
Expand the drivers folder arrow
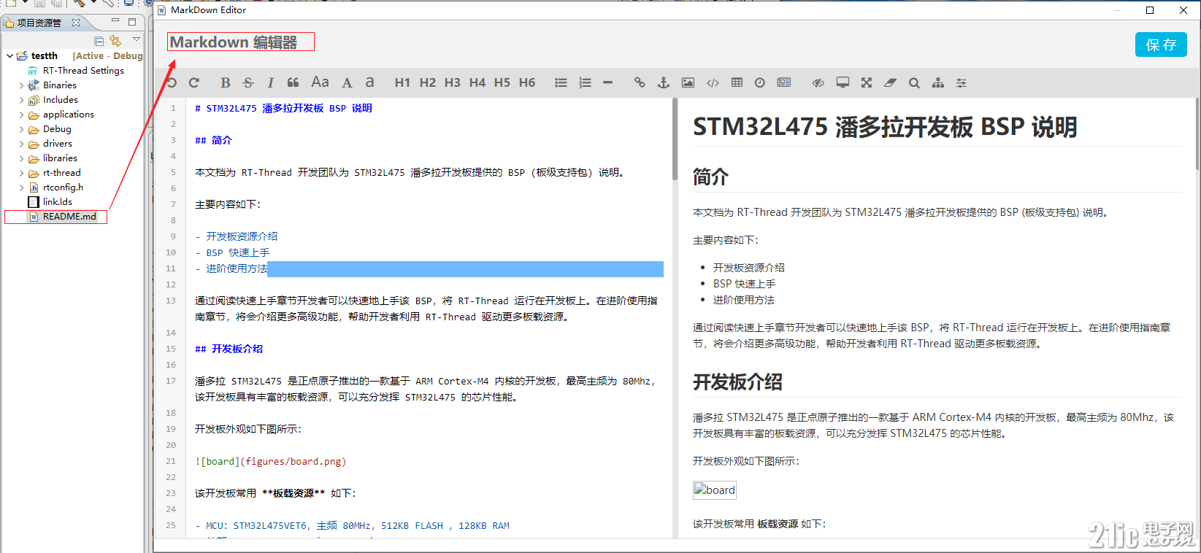click(x=21, y=144)
